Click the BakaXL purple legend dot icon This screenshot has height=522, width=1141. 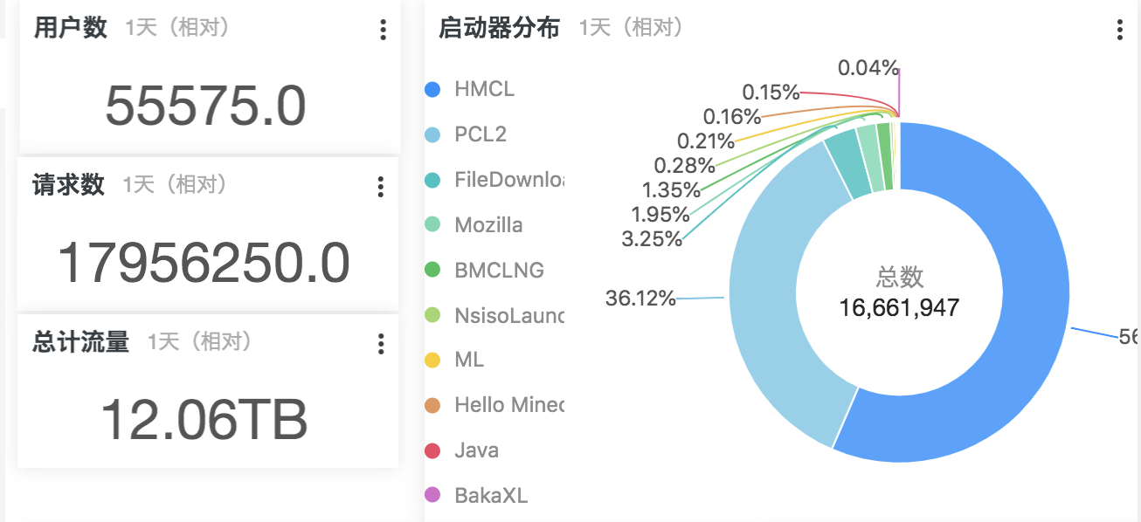tap(434, 495)
